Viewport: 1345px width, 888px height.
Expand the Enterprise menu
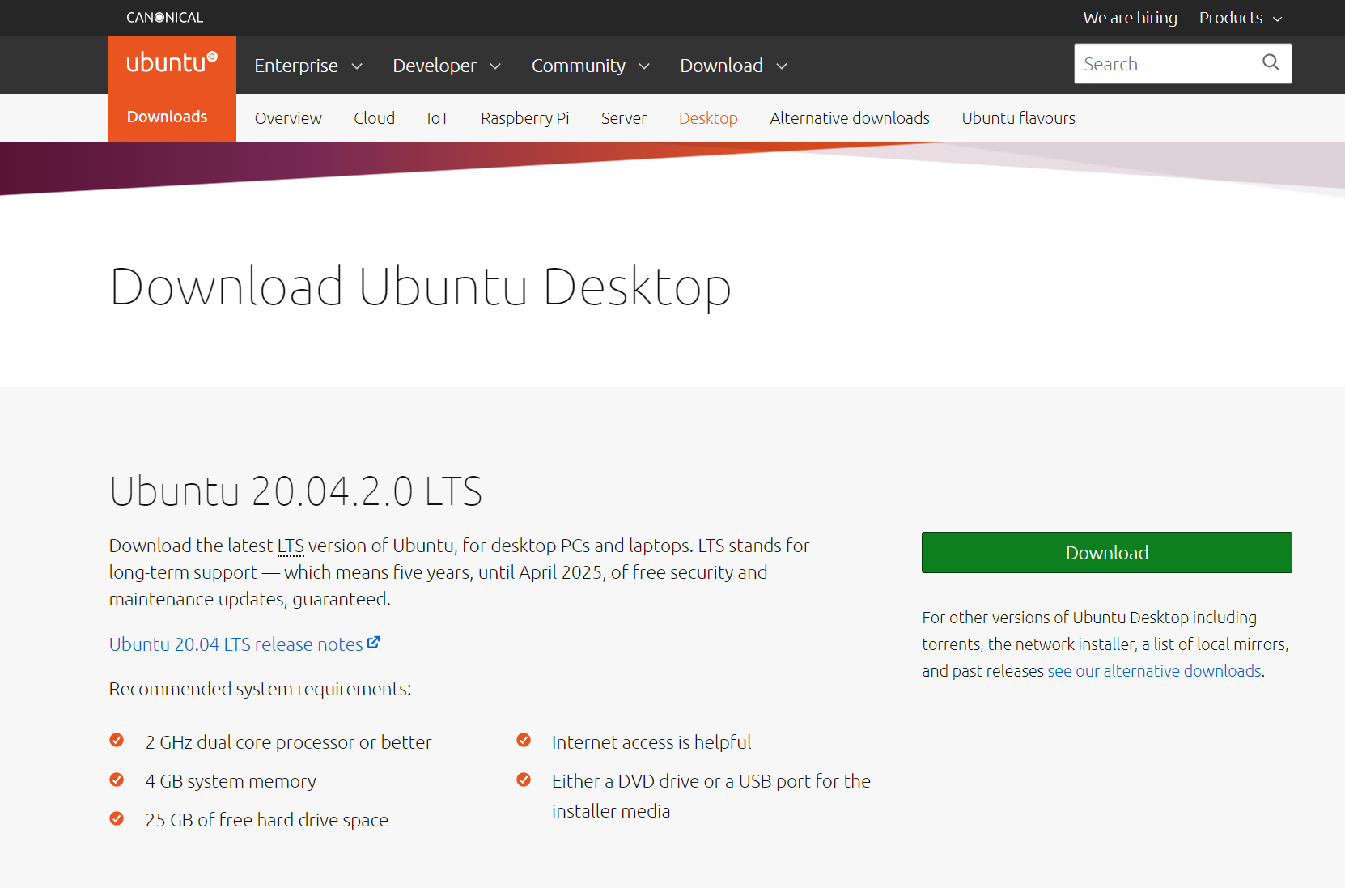[x=308, y=66]
